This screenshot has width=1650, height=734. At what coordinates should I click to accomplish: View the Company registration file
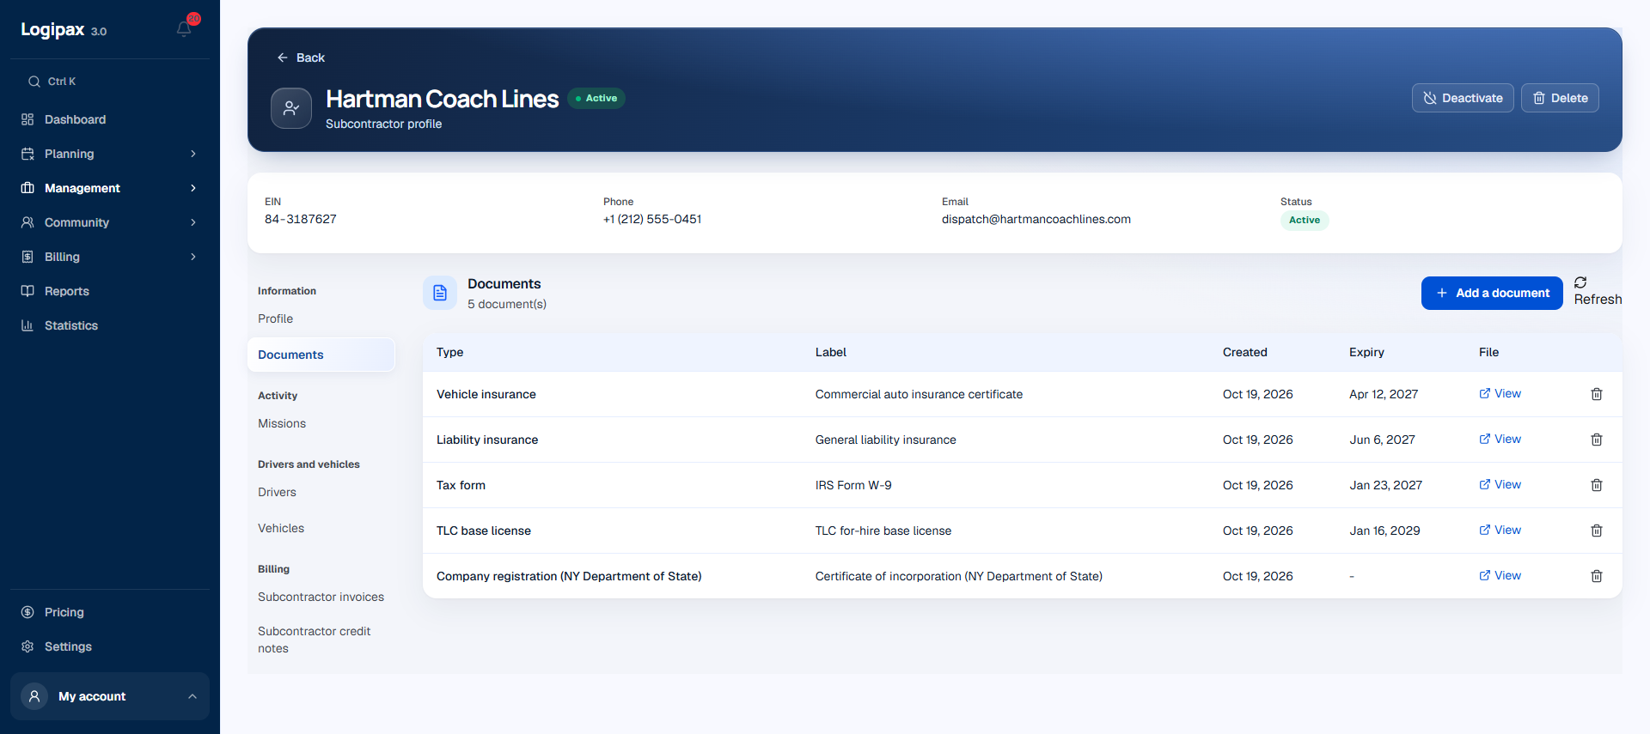(x=1500, y=575)
